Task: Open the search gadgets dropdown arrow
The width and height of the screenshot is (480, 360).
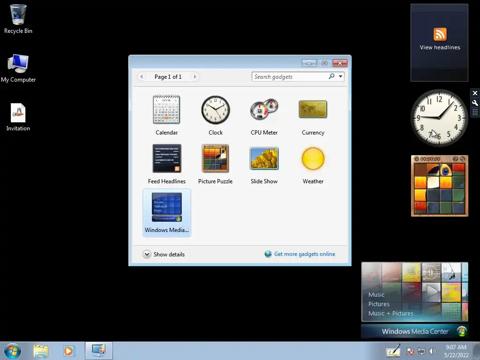Action: coord(340,76)
